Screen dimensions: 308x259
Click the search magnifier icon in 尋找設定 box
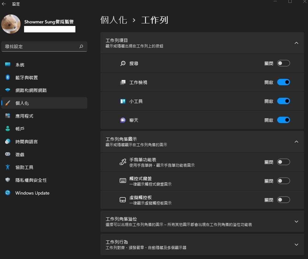tap(81, 46)
